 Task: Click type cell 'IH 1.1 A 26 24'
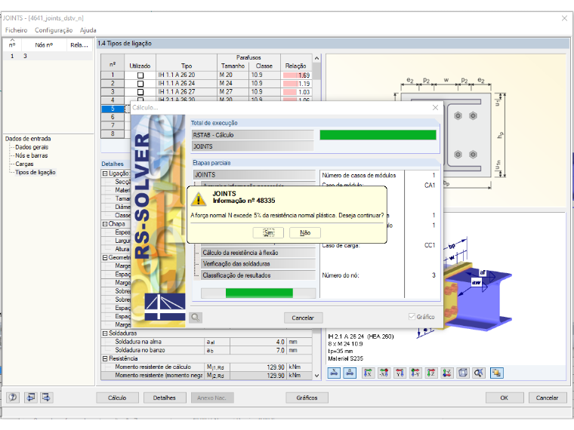pos(187,84)
